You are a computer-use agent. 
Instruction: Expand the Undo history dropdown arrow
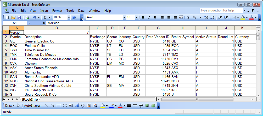click(x=39, y=17)
